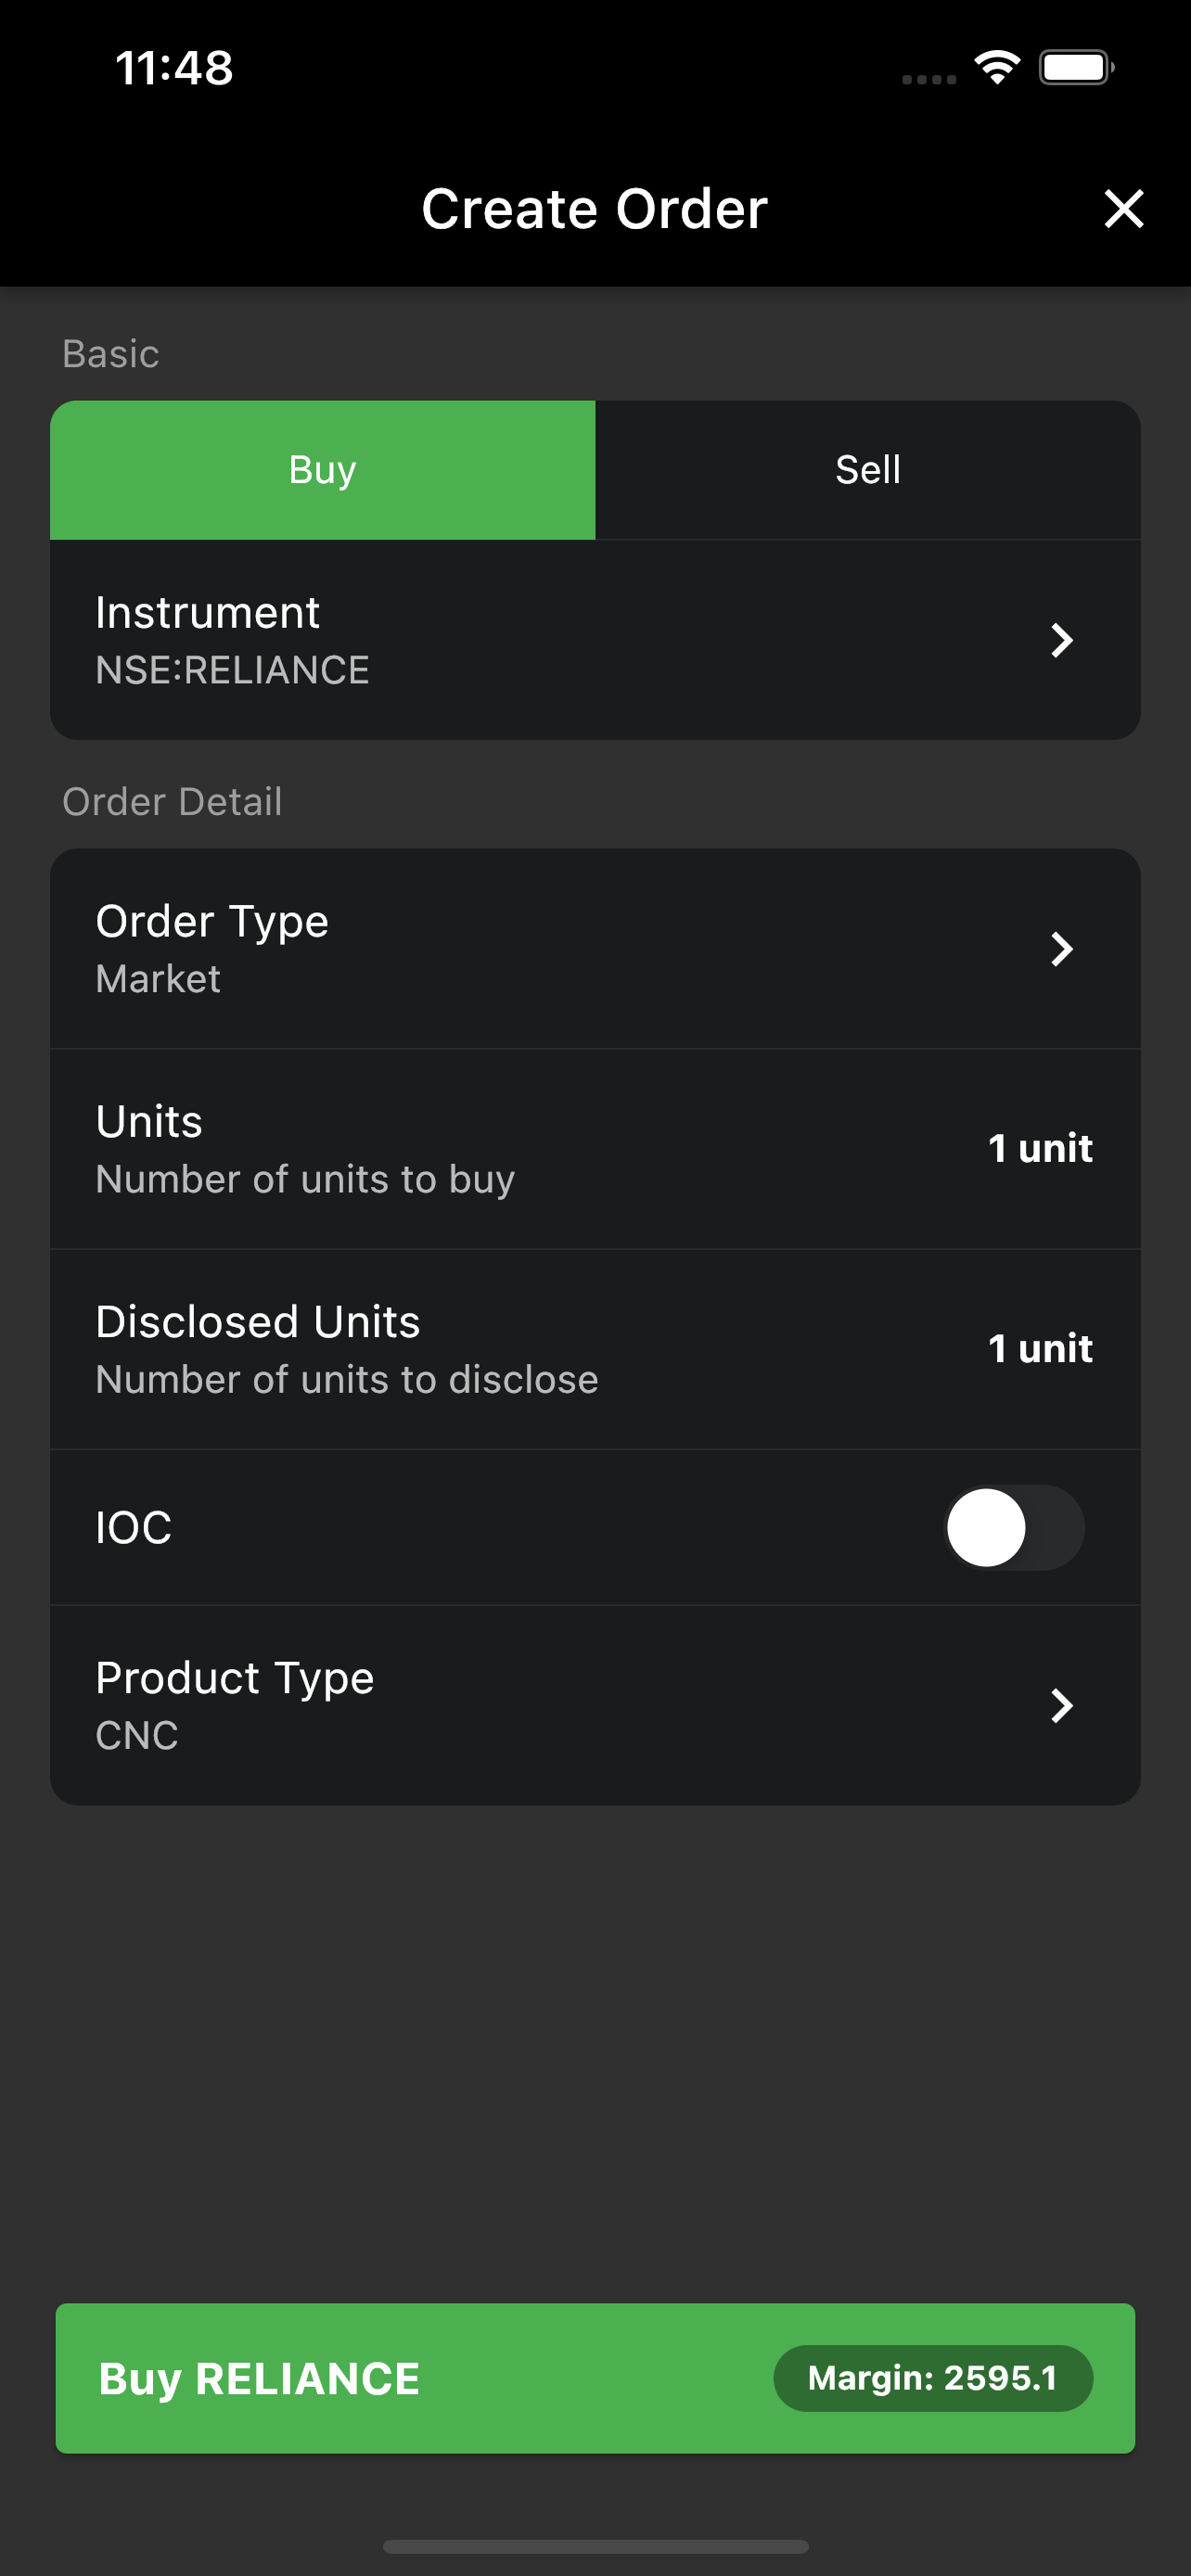
Task: Tap the battery indicator icon
Action: tap(1076, 68)
